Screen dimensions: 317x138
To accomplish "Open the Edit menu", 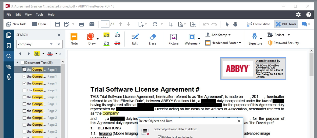I will tap(18, 14).
